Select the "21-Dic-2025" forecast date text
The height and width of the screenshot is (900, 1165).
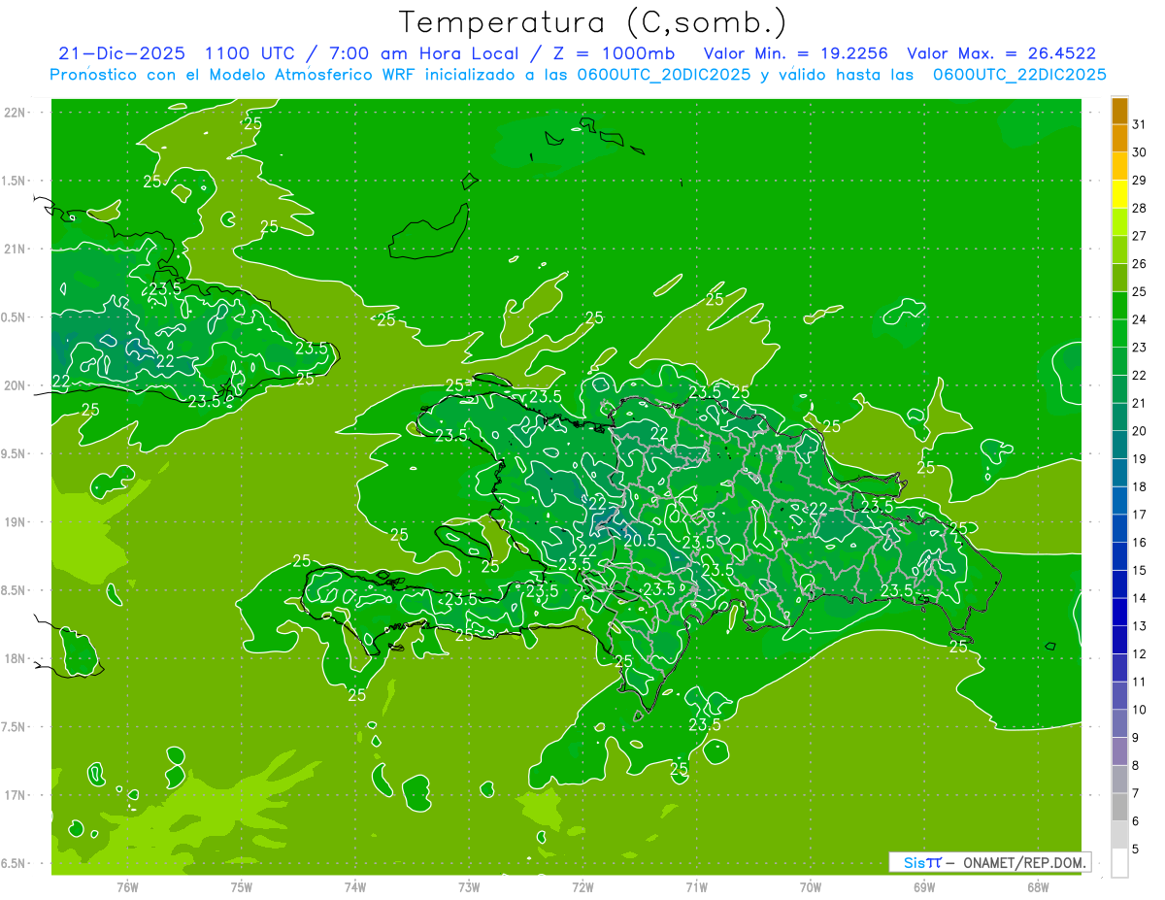coord(122,54)
